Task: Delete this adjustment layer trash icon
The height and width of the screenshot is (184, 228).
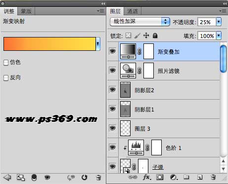Action: (x=98, y=178)
